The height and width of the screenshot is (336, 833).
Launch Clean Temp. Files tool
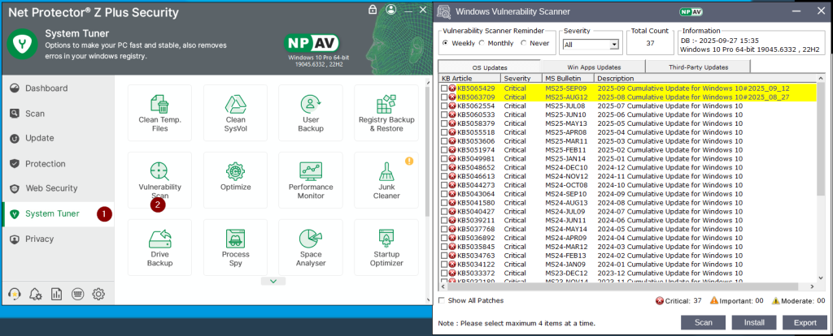159,113
